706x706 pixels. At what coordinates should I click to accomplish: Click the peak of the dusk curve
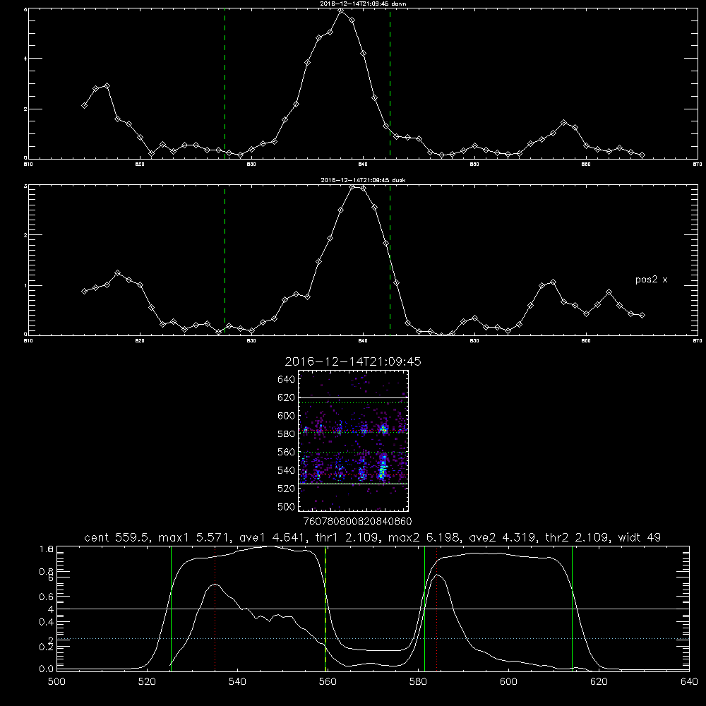pyautogui.click(x=352, y=186)
